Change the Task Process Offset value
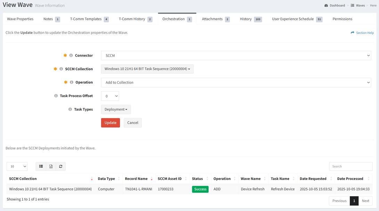 [110, 96]
